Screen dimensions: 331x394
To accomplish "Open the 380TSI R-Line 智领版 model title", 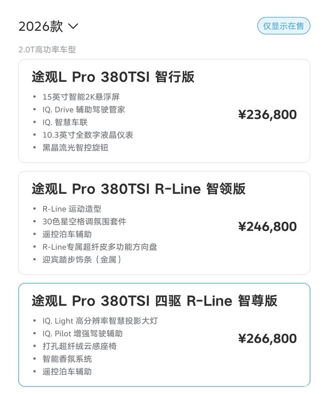I will pyautogui.click(x=138, y=189).
